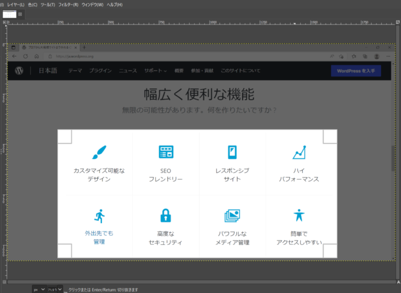
Task: Click the 幅広く便利な機能 heading
Action: point(199,94)
